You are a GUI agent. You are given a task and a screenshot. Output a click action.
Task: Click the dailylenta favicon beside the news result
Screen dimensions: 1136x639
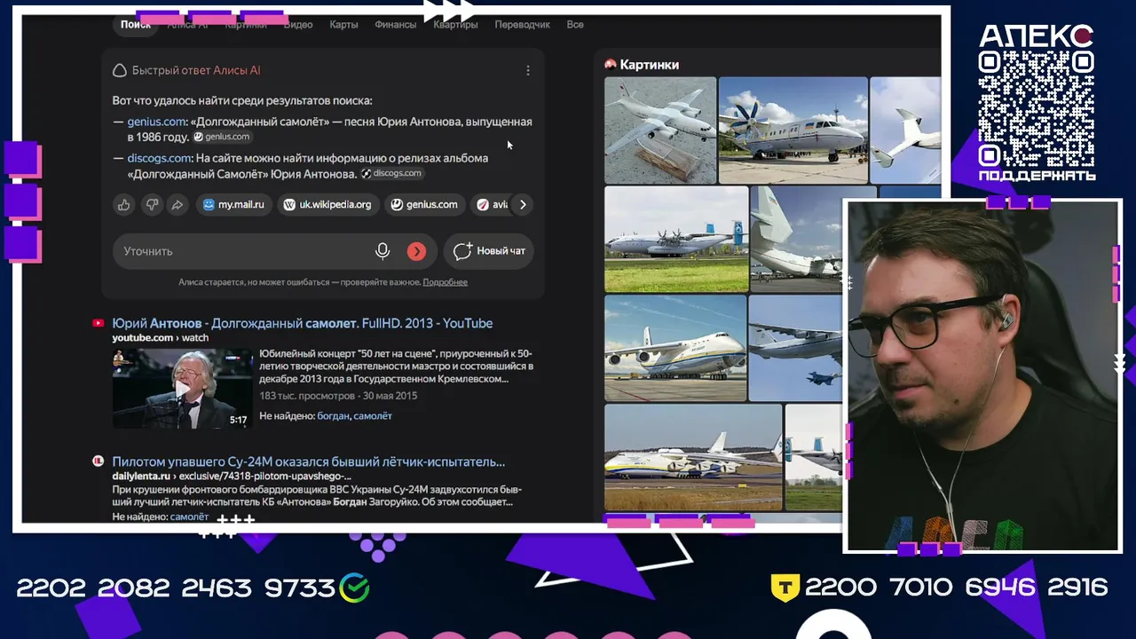click(99, 461)
